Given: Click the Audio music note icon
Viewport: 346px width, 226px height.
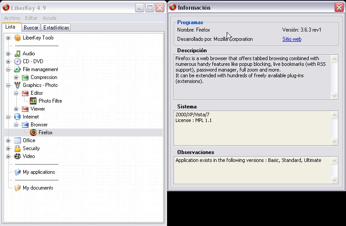Looking at the screenshot, I should point(18,54).
